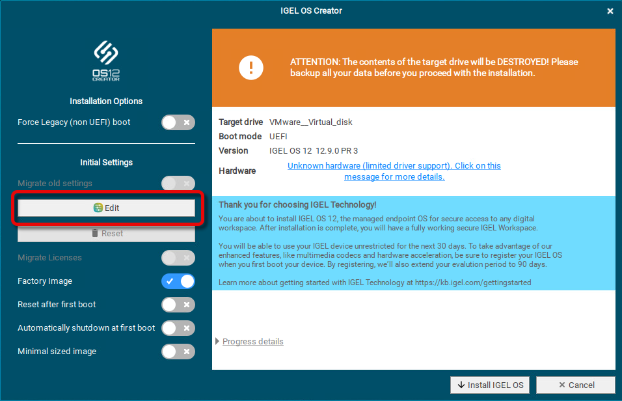This screenshot has width=622, height=401.
Task: Toggle Force Legacy (non UEFI) boot switch
Action: click(178, 122)
